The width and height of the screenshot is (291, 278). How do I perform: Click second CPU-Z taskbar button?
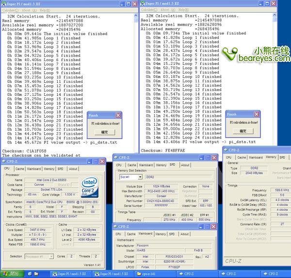pyautogui.click(x=239, y=274)
